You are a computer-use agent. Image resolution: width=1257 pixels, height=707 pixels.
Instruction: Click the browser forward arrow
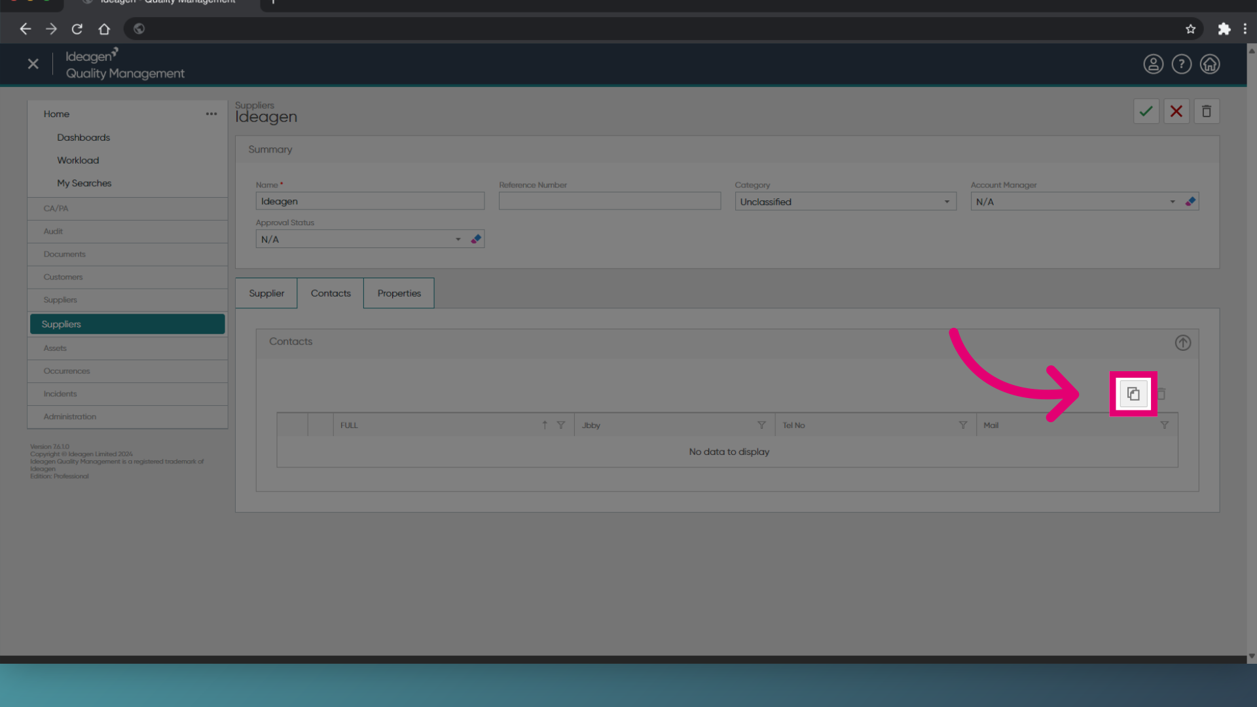point(51,29)
